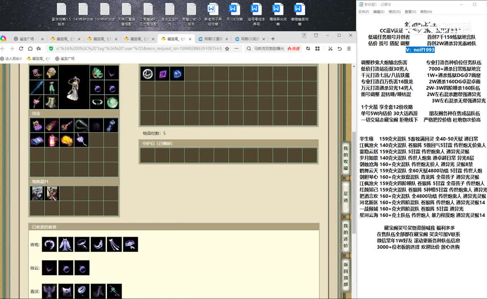
Task: Go back in the browser
Action: pyautogui.click(x=3, y=49)
